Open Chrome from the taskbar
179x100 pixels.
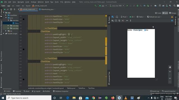[x=93, y=98]
